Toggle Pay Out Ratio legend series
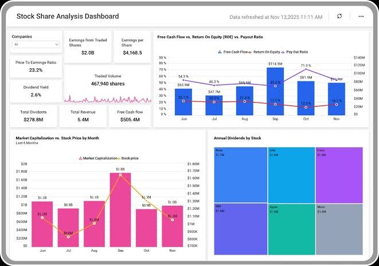Screen dimensions: 379x266 (x=295, y=52)
